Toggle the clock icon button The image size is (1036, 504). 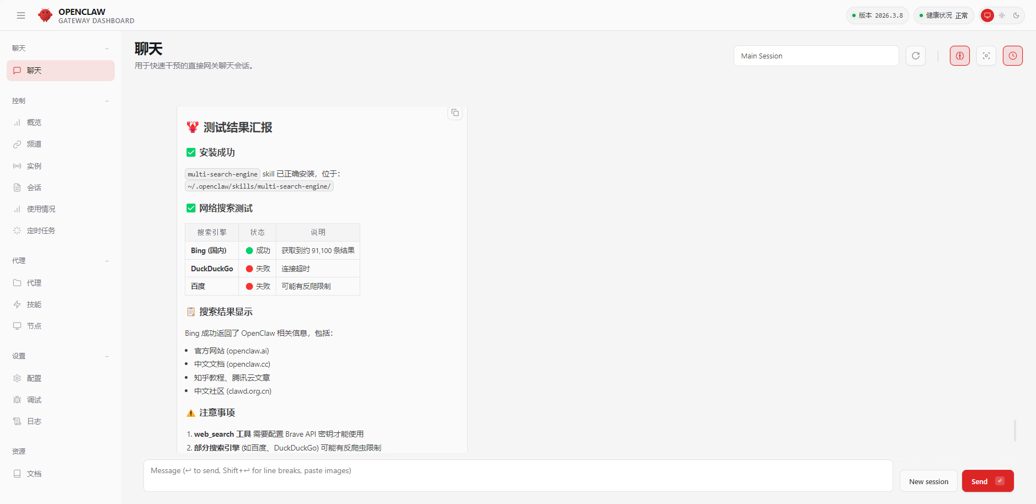[1013, 56]
